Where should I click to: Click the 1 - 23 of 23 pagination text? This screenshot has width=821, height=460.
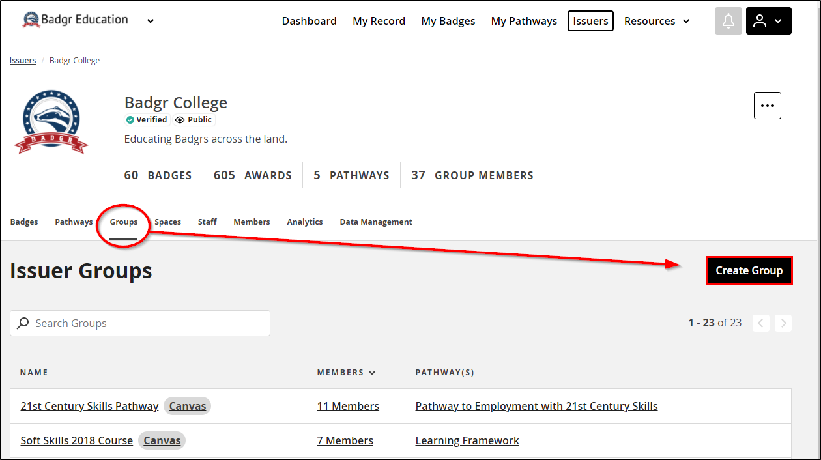715,323
